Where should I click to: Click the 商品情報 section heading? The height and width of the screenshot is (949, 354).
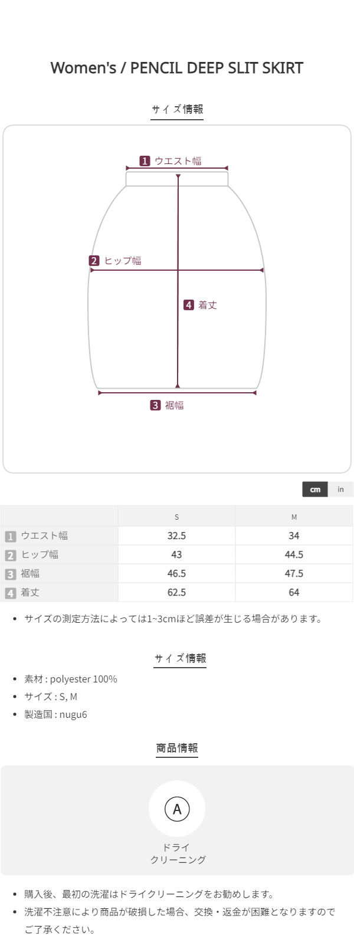point(177,748)
